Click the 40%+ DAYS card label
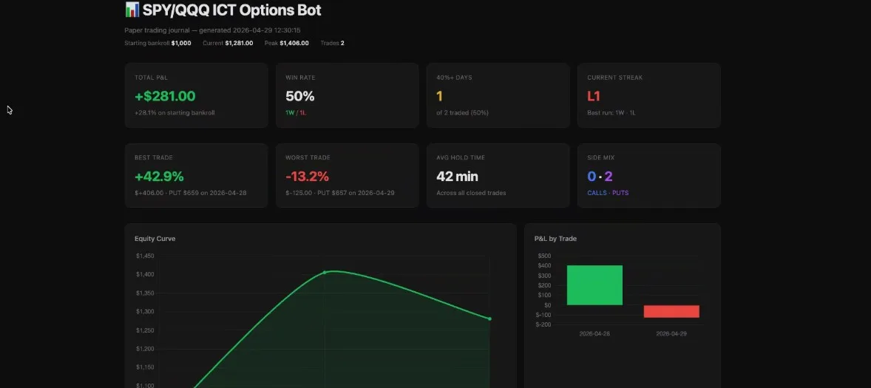Image resolution: width=871 pixels, height=388 pixels. click(455, 78)
